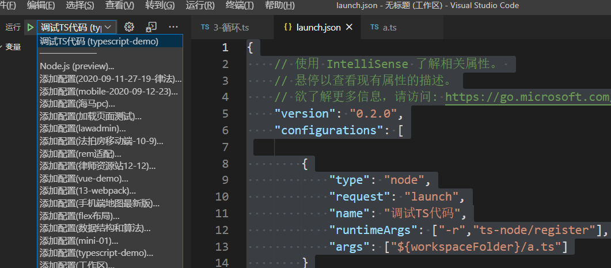The height and width of the screenshot is (268, 611).
Task: Click the TS icon of 3-循环.ts tab
Action: coord(205,27)
